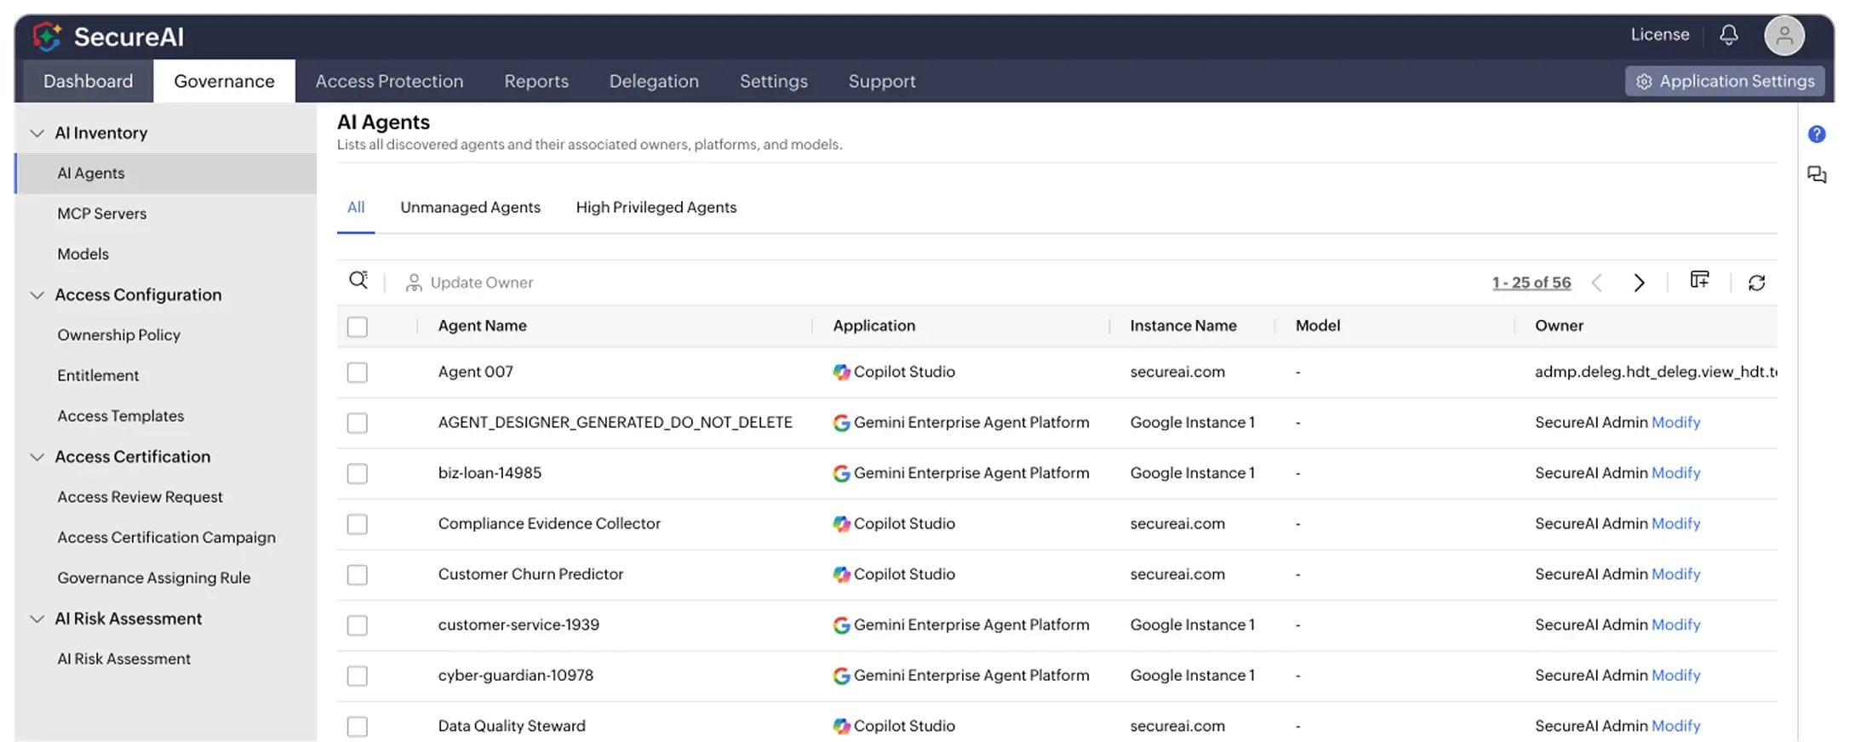Click Google icon in biz-loan-14985 row
This screenshot has width=1849, height=742.
click(841, 473)
